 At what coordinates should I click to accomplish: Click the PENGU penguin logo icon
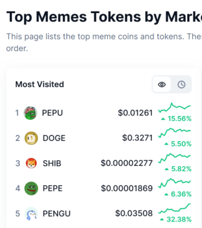click(31, 214)
